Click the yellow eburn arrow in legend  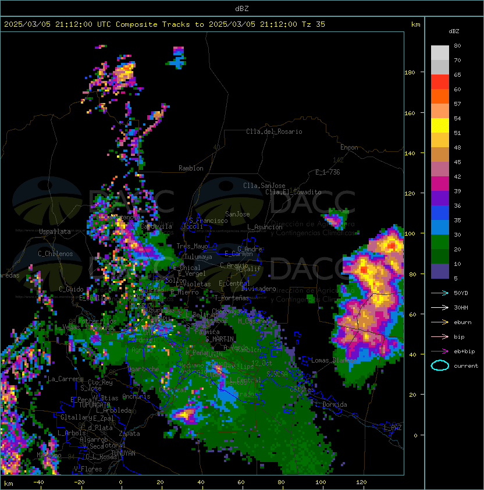[x=440, y=322]
